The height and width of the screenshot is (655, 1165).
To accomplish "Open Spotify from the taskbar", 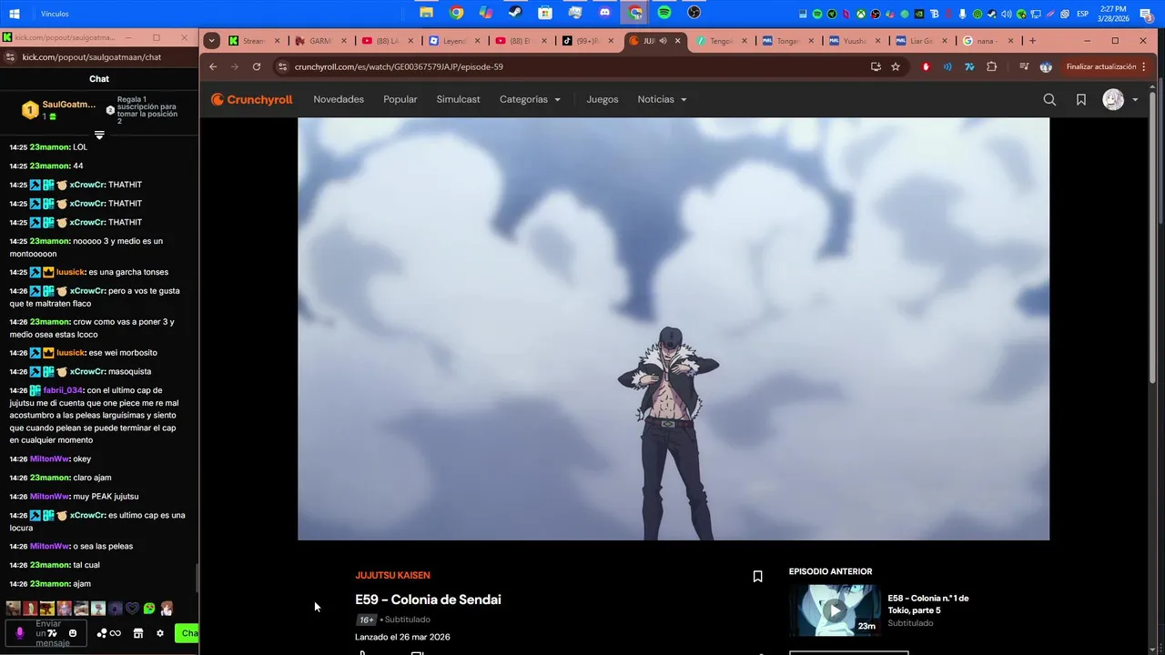I will (664, 13).
